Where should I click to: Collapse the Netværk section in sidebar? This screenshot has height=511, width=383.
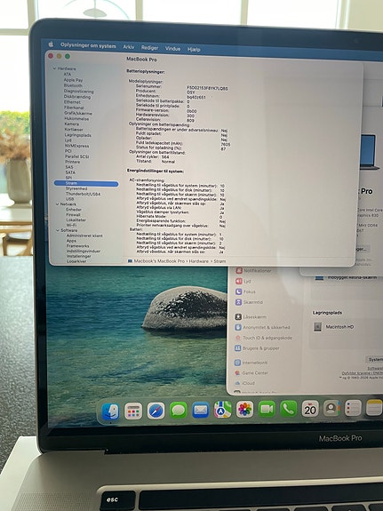coord(58,204)
